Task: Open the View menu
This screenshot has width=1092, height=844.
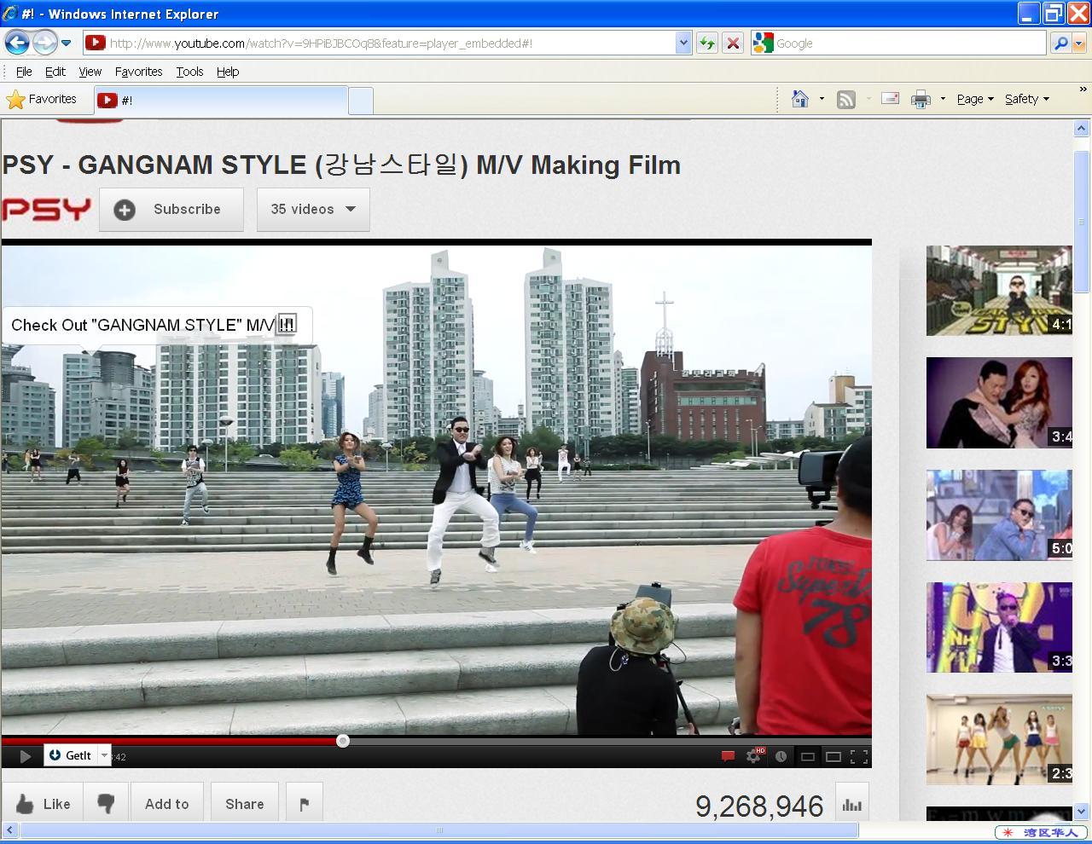Action: (x=90, y=72)
